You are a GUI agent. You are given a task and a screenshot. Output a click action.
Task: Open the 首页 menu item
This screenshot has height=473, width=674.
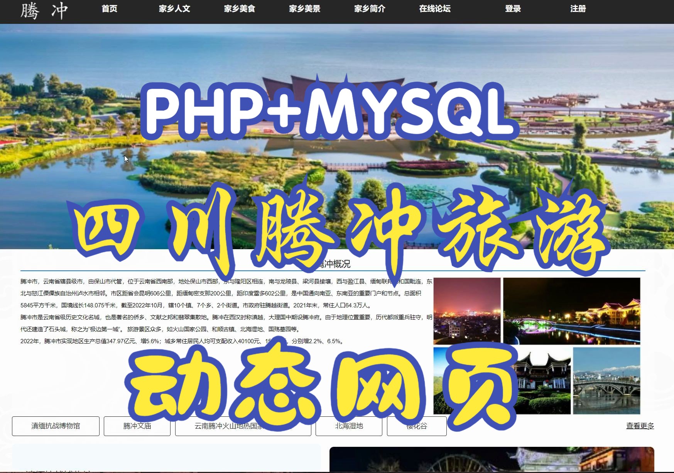[x=109, y=8]
